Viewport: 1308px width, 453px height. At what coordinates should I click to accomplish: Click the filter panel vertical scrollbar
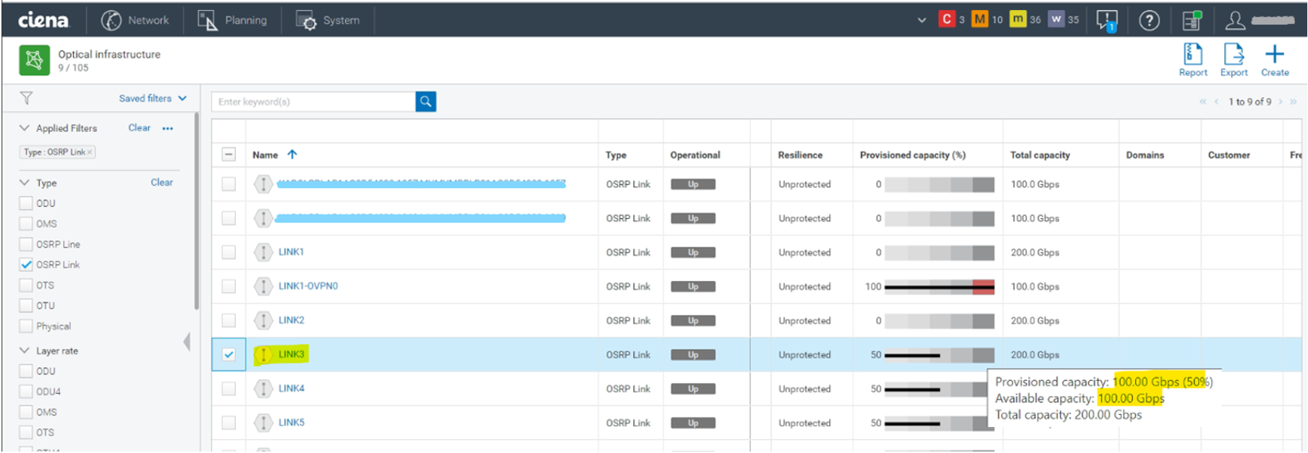coord(196,211)
